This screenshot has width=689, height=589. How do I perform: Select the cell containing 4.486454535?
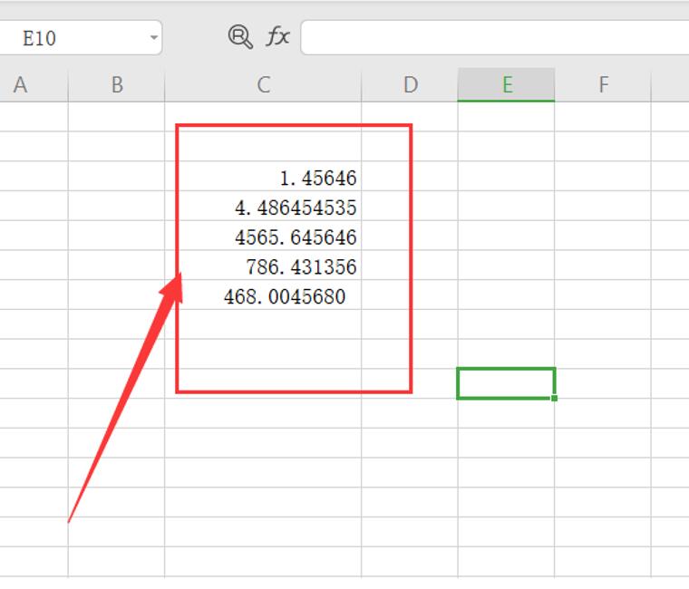(263, 206)
